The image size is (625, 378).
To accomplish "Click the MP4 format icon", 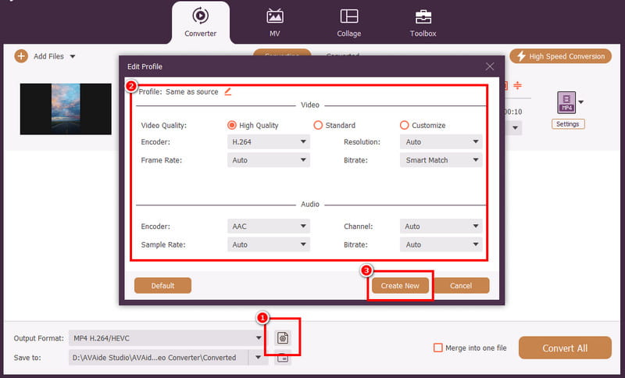I will [x=565, y=102].
